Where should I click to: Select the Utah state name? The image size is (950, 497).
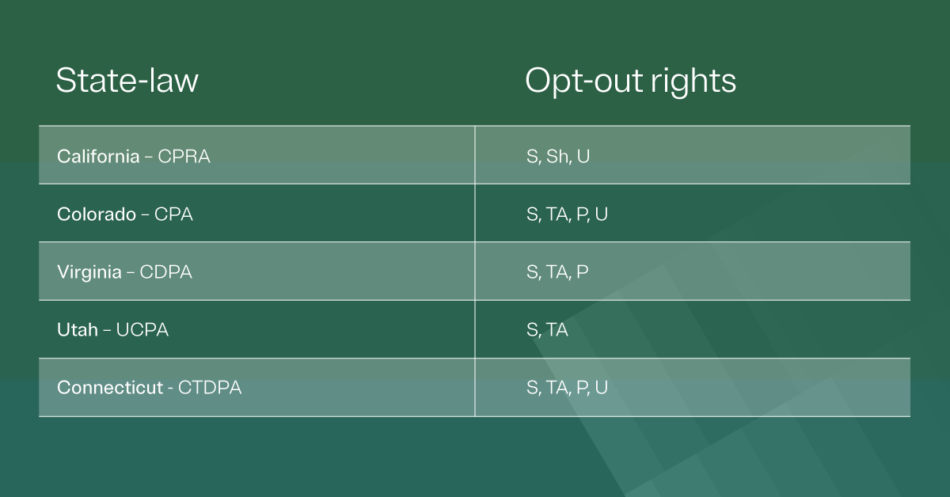[78, 330]
